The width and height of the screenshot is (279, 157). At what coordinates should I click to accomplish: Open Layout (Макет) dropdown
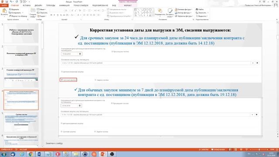[x=41, y=9]
